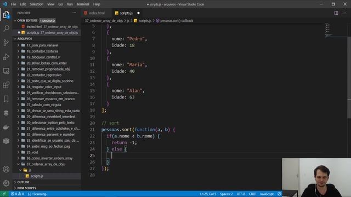Open Run menu

(x=70, y=4)
